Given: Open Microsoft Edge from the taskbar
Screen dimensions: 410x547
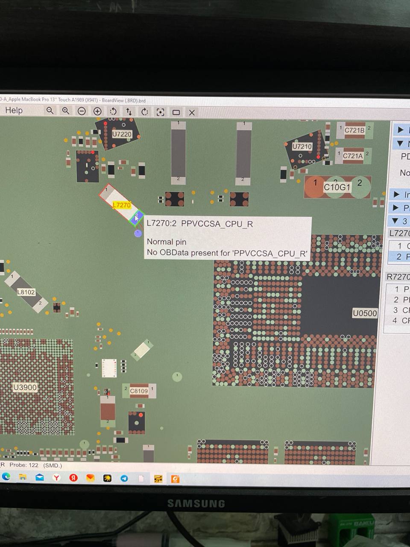Looking at the screenshot, I should [x=6, y=476].
